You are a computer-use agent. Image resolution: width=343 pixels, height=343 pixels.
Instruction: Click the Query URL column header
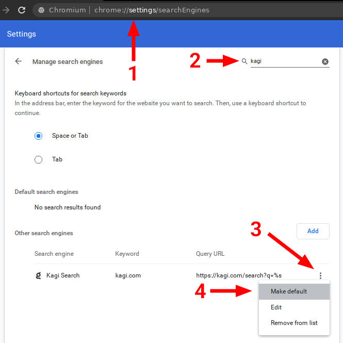[x=210, y=254]
